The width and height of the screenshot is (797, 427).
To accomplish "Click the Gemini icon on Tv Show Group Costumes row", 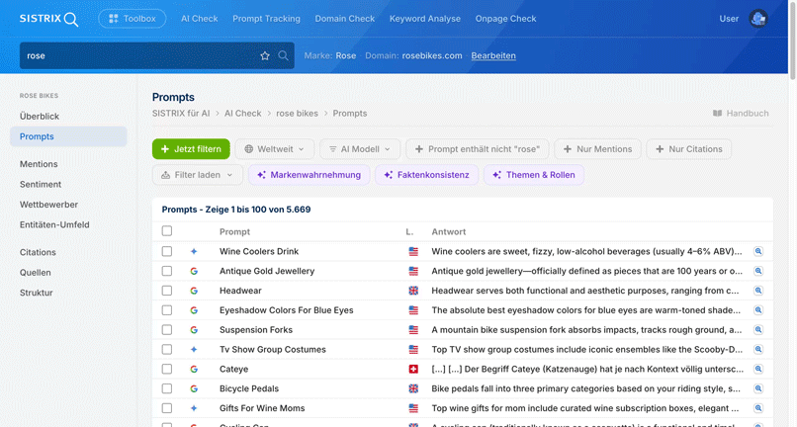I will pos(194,349).
